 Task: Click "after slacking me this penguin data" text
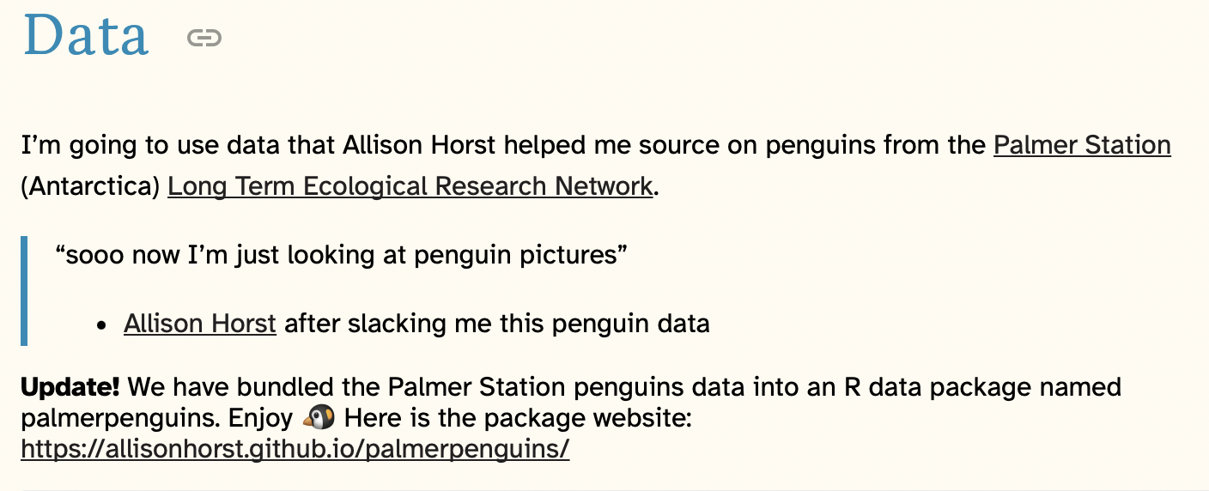(x=496, y=324)
